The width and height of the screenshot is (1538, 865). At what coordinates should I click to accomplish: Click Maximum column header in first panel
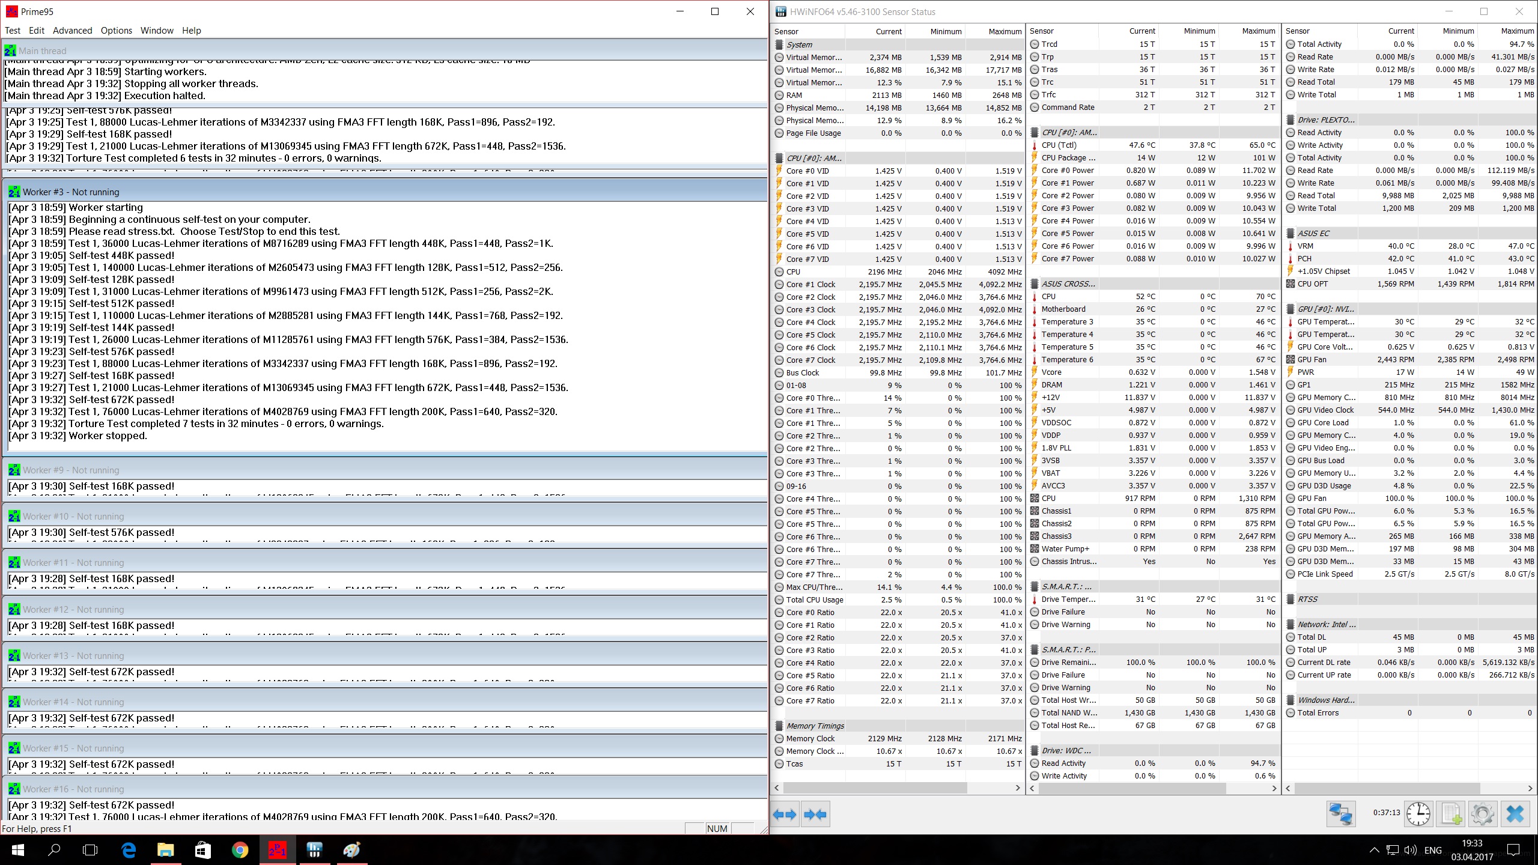(x=1005, y=31)
